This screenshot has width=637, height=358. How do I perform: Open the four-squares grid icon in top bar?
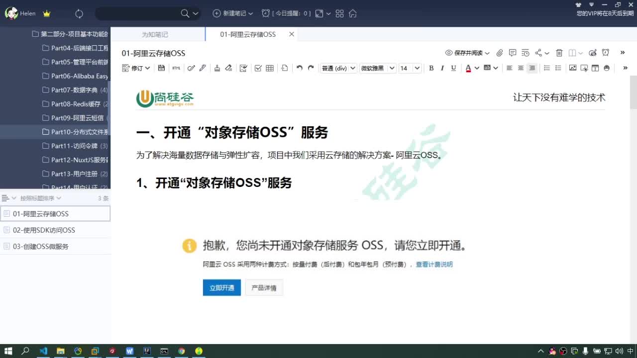pyautogui.click(x=340, y=13)
